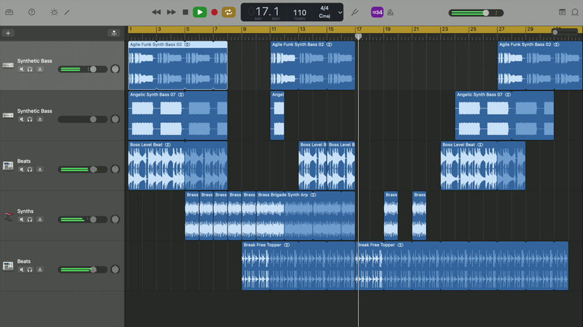The height and width of the screenshot is (327, 583).
Task: Toggle the purple 1234 Count-in button
Action: pyautogui.click(x=377, y=13)
